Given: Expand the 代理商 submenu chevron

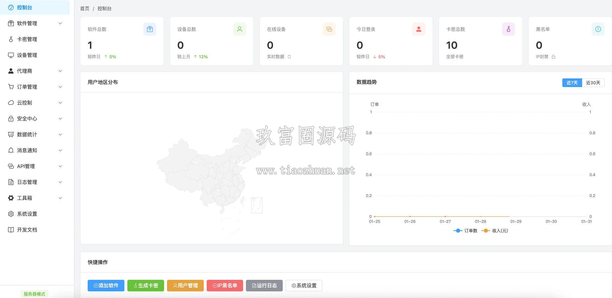Looking at the screenshot, I should coord(60,71).
